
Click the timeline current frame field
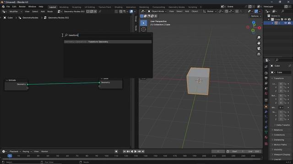[218, 152]
